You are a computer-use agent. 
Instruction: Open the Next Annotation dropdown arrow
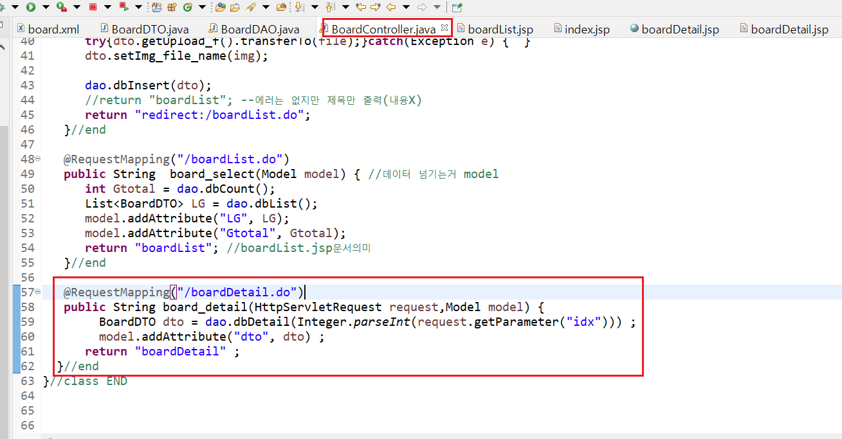[x=315, y=7]
